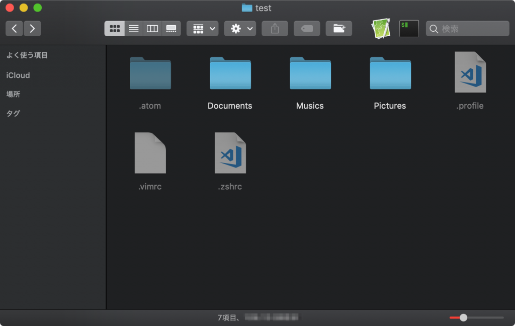Switch to icon view mode
The image size is (515, 326).
(114, 29)
